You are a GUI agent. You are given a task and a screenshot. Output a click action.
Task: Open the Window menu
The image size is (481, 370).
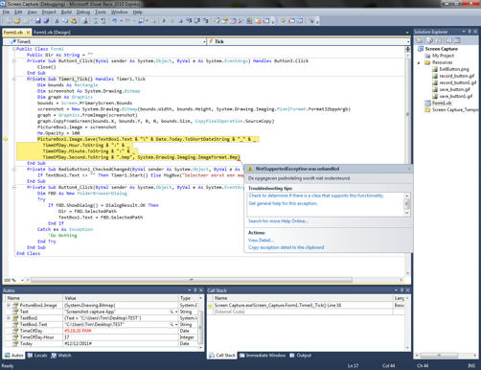pos(119,12)
